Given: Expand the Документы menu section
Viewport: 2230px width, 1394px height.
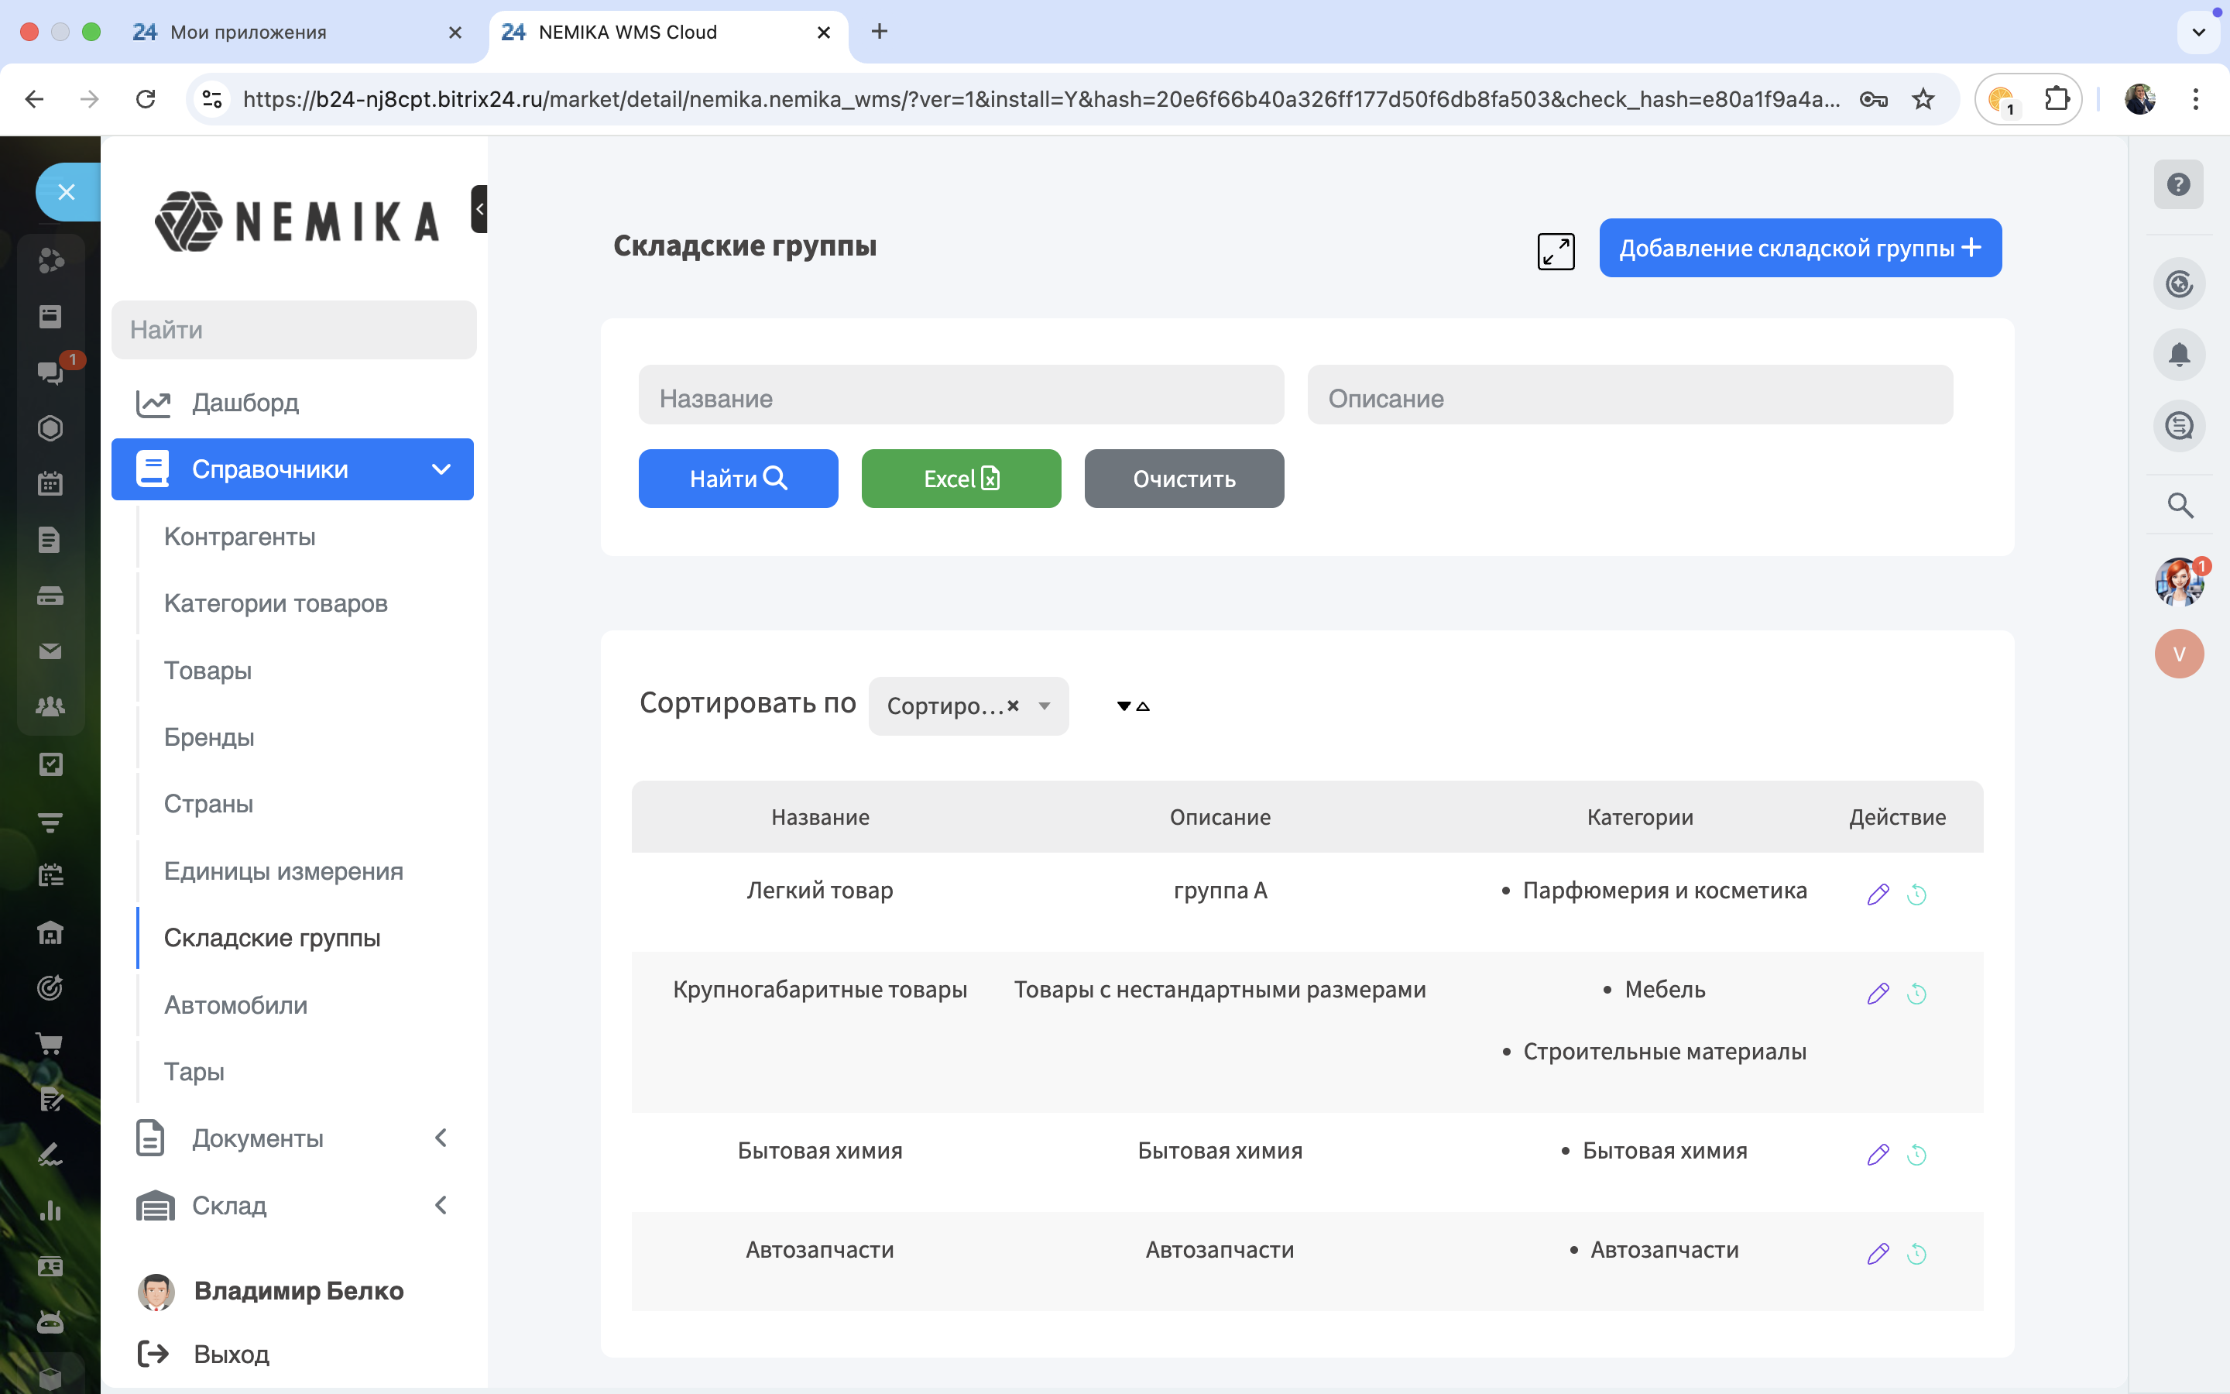Looking at the screenshot, I should pos(441,1138).
